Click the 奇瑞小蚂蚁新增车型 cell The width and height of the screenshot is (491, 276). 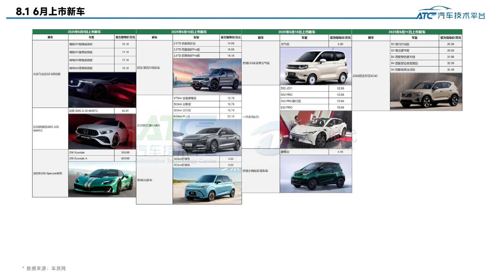click(x=261, y=171)
